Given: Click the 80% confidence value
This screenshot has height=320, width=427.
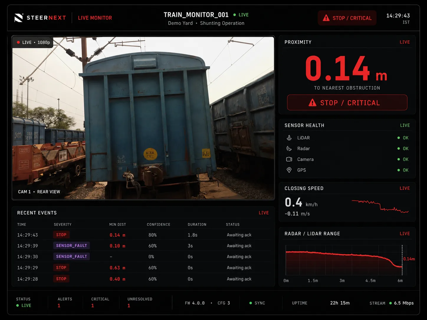Looking at the screenshot, I should (x=152, y=235).
